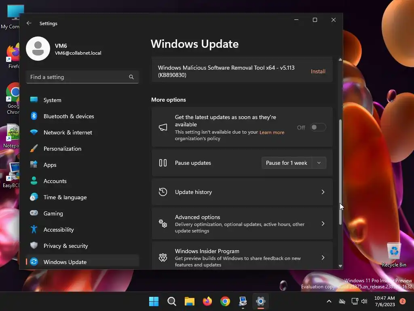
Task: Go to Network & internet settings
Action: tap(82, 132)
